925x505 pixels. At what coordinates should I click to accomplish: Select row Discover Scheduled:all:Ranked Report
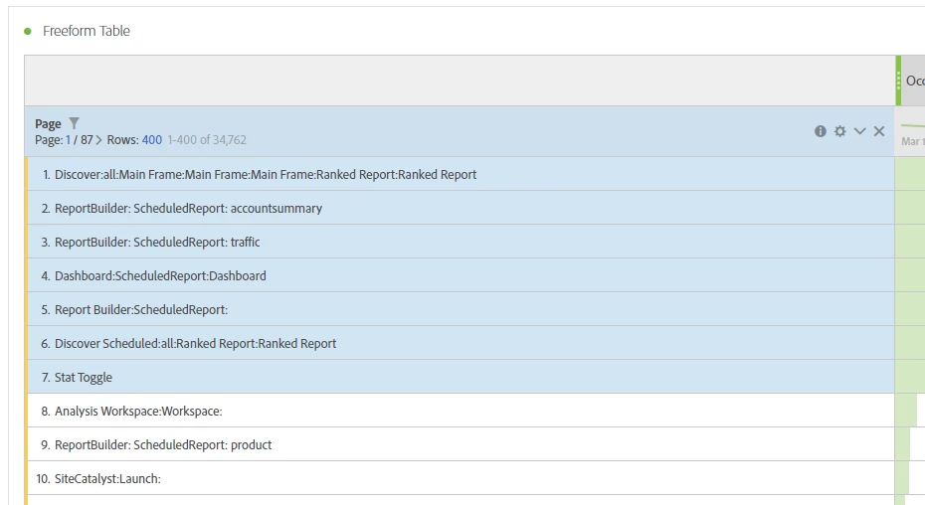coord(461,343)
